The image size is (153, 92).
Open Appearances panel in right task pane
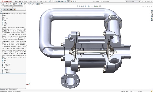point(152,18)
